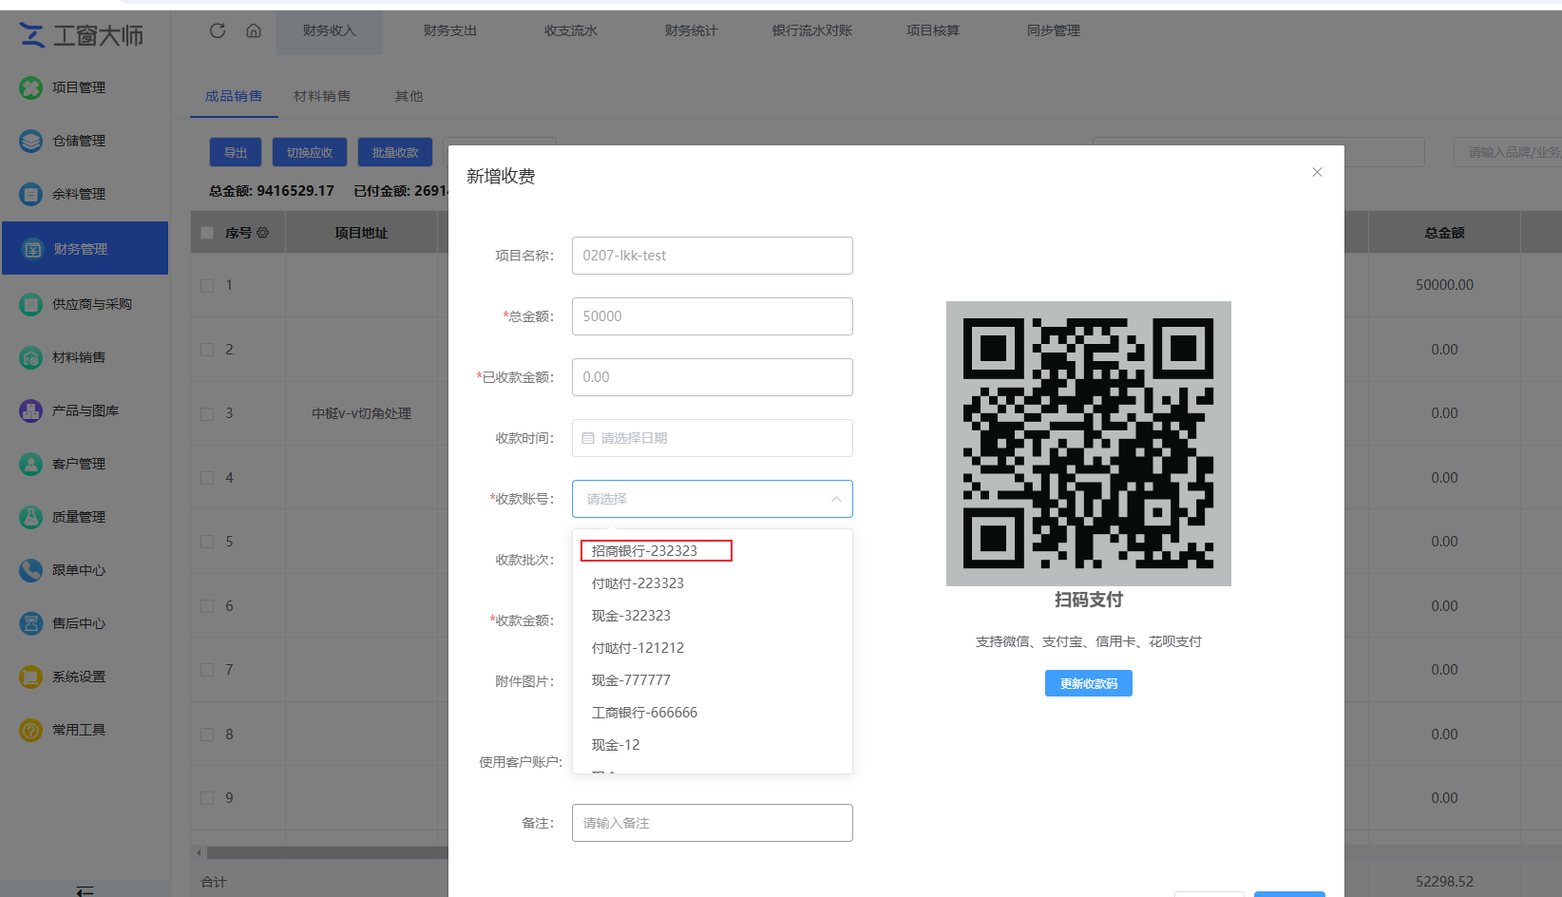Click the home icon in top toolbar

point(254,30)
